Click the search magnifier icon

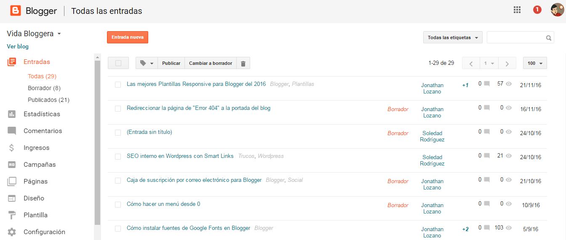coord(549,38)
